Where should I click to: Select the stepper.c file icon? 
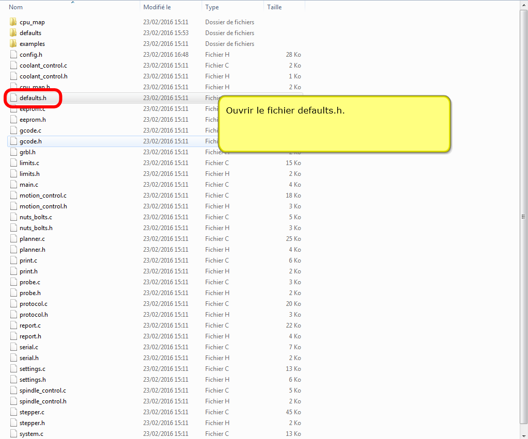pyautogui.click(x=14, y=412)
